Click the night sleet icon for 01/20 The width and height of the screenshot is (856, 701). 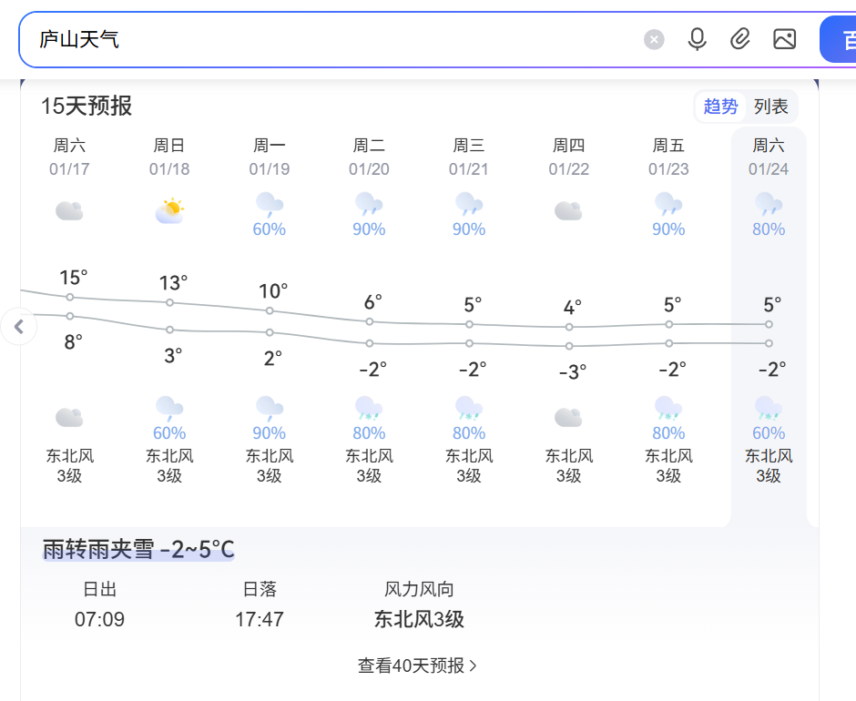369,408
